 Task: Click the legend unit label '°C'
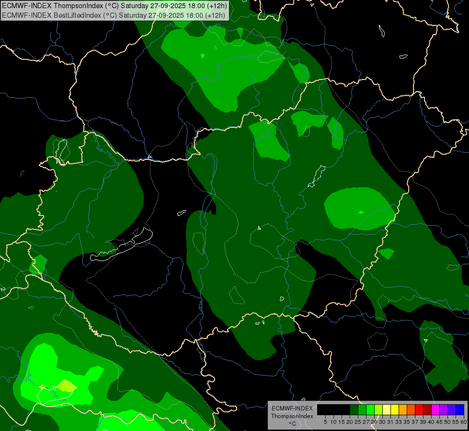293,424
